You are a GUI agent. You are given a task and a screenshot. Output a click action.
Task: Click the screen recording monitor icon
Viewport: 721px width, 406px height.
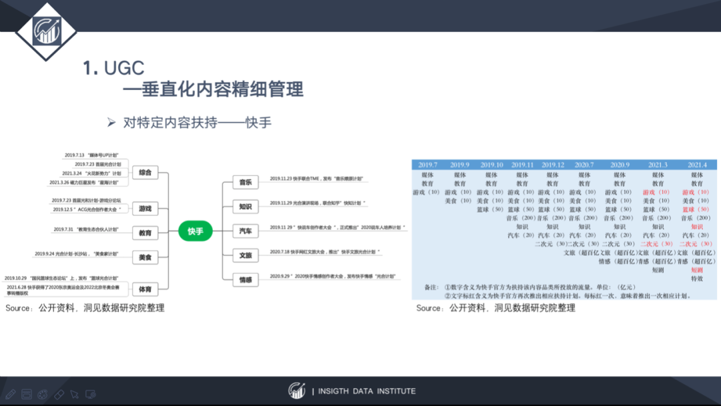coord(91,394)
